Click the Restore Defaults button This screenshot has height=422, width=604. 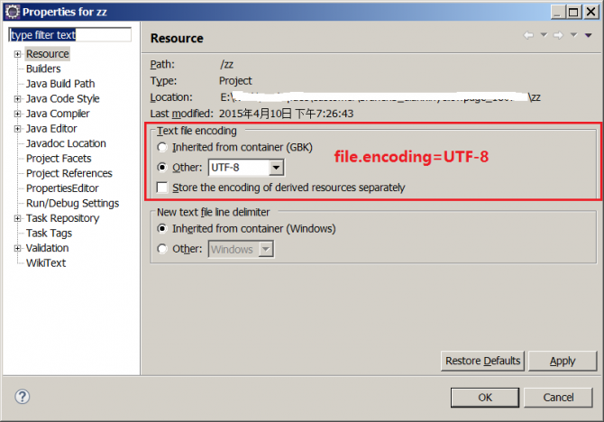pyautogui.click(x=482, y=361)
